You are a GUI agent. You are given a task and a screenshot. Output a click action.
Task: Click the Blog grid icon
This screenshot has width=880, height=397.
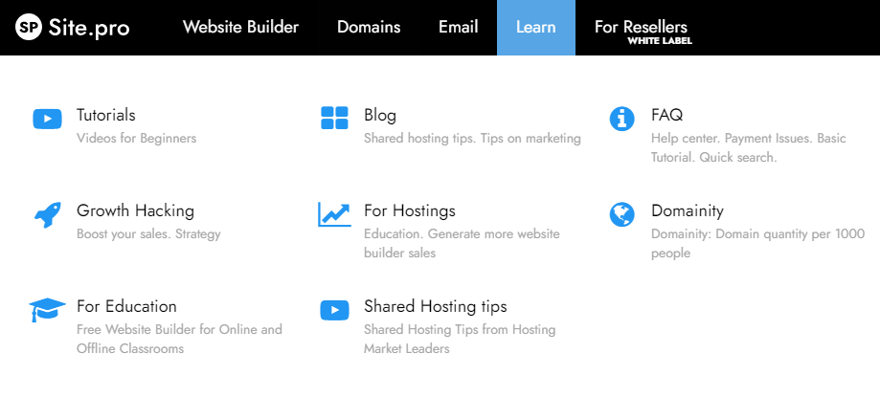334,119
